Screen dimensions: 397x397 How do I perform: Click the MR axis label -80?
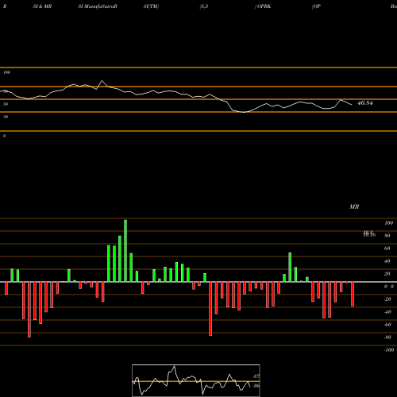click(387, 337)
